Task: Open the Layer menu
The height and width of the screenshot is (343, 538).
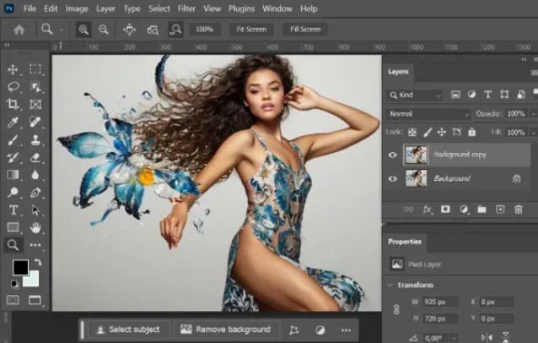Action: click(106, 9)
